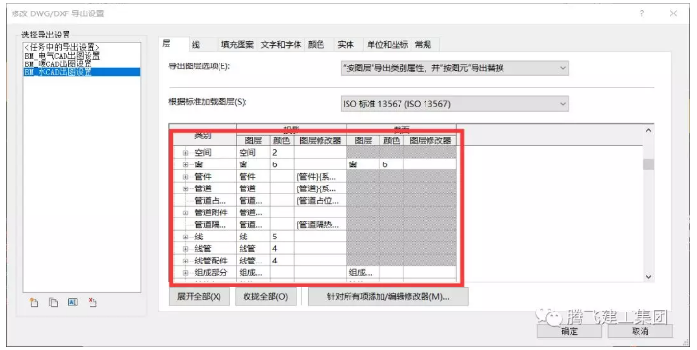Click projection color cell 4 for 线管
The width and height of the screenshot is (697, 350).
coord(282,248)
